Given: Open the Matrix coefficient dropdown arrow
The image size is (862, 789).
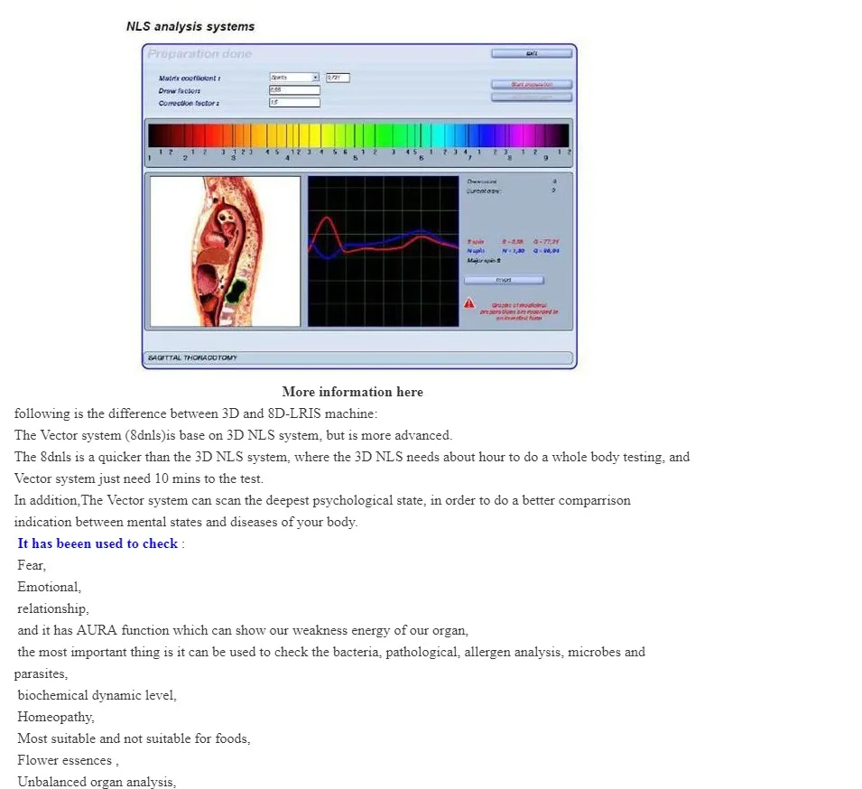Looking at the screenshot, I should click(x=315, y=78).
